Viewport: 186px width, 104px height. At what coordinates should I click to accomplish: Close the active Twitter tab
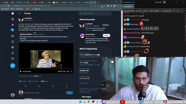coord(95,3)
